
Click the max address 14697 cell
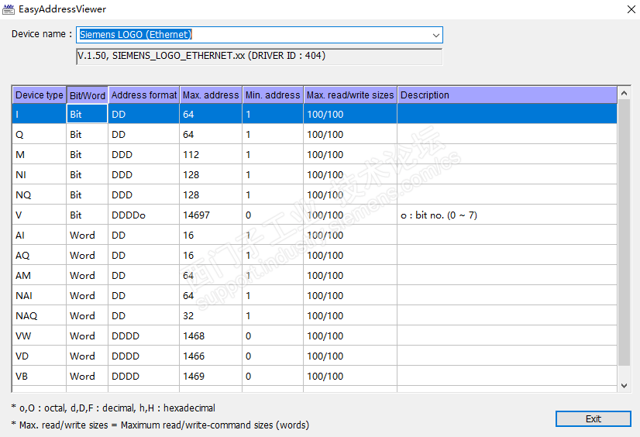[x=211, y=215]
